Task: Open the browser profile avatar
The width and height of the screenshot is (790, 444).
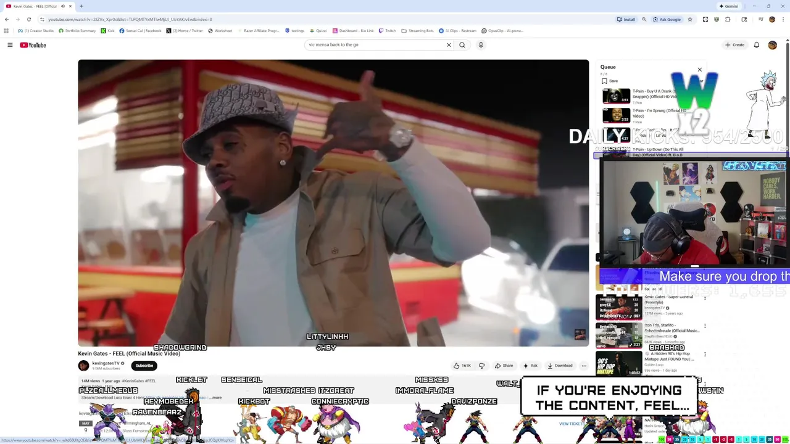Action: (x=771, y=19)
